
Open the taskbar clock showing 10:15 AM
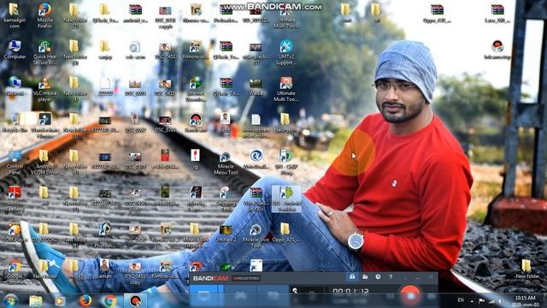point(525,301)
